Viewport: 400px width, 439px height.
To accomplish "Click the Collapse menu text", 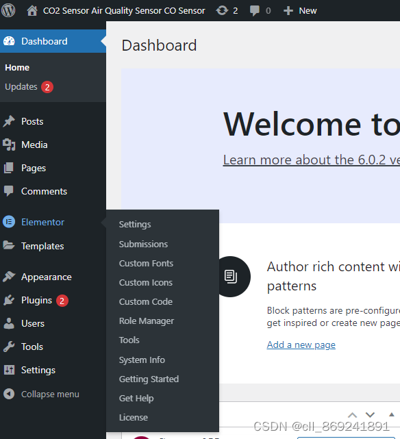I will tap(50, 394).
